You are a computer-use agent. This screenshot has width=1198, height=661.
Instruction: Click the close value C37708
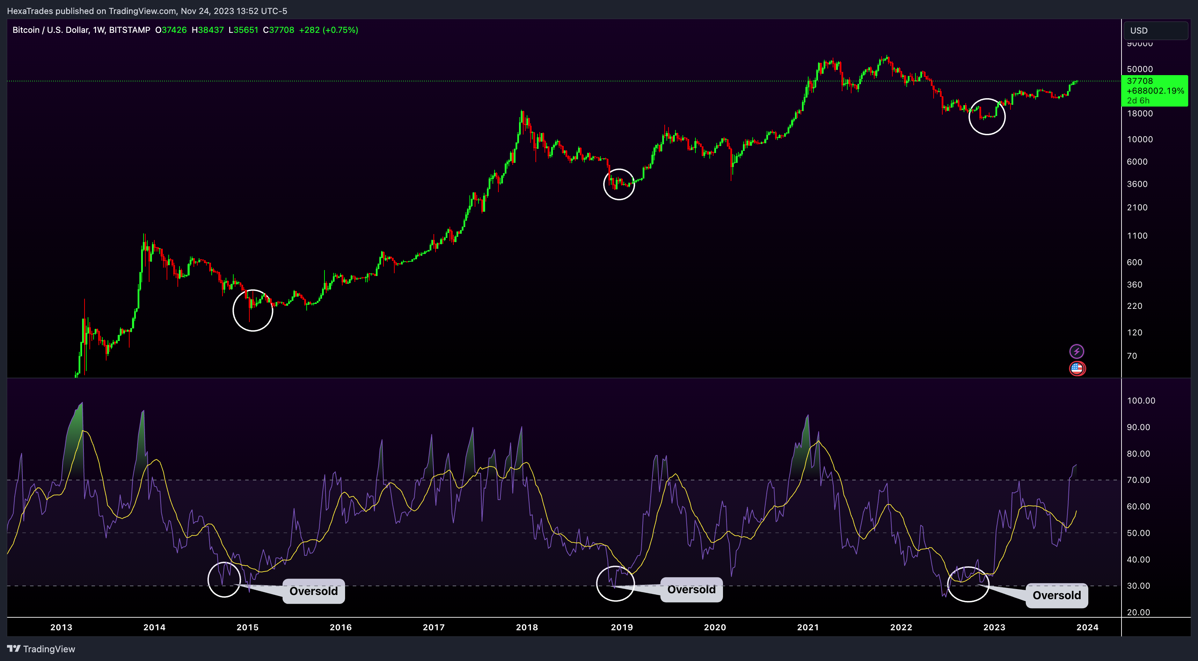click(279, 30)
